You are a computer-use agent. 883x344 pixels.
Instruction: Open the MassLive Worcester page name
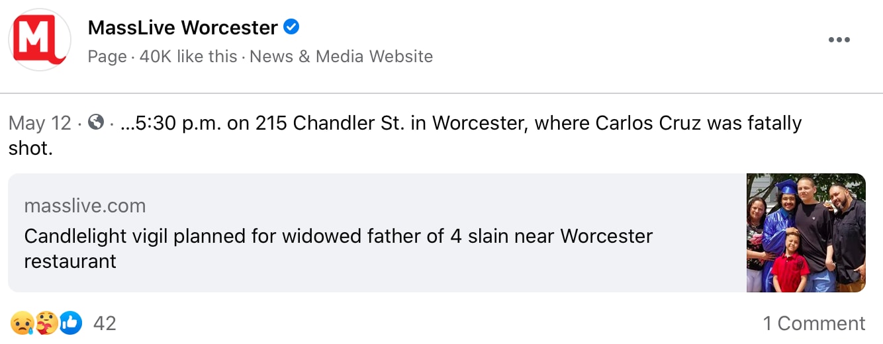pyautogui.click(x=183, y=28)
